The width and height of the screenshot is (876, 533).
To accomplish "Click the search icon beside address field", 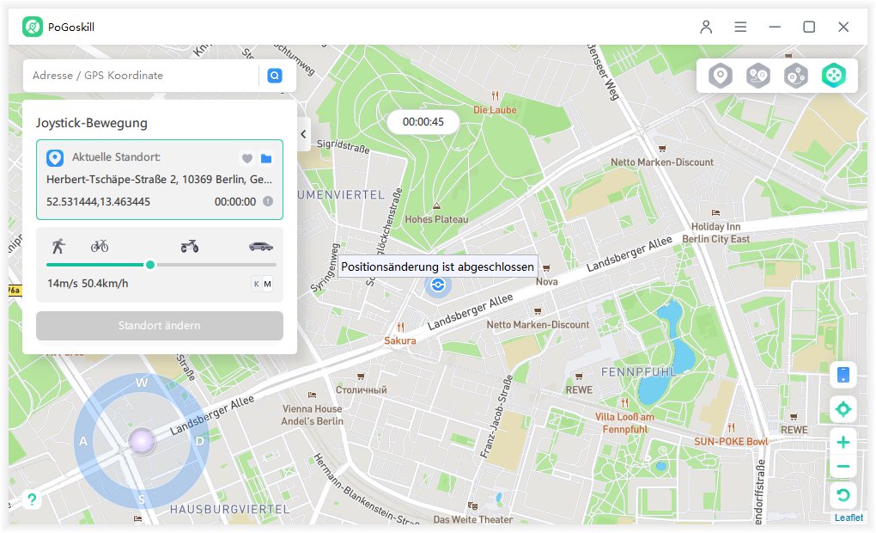I will point(275,76).
